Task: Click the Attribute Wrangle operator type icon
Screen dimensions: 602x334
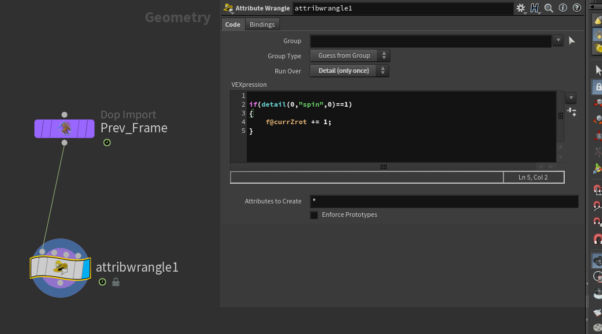Action: coord(228,8)
